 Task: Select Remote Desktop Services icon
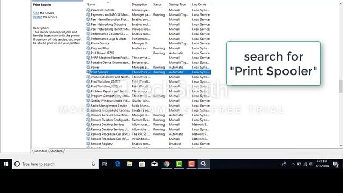pyautogui.click(x=88, y=124)
